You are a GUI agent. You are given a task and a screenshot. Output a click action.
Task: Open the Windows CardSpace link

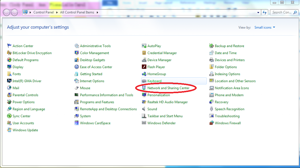[x=95, y=123]
